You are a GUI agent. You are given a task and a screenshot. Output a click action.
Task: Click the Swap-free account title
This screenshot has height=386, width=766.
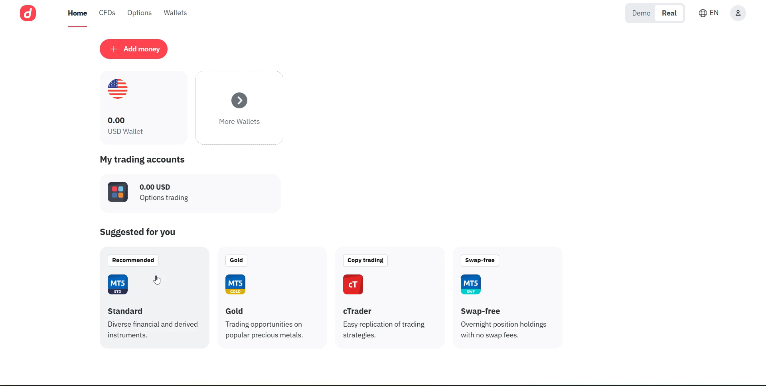click(x=480, y=311)
